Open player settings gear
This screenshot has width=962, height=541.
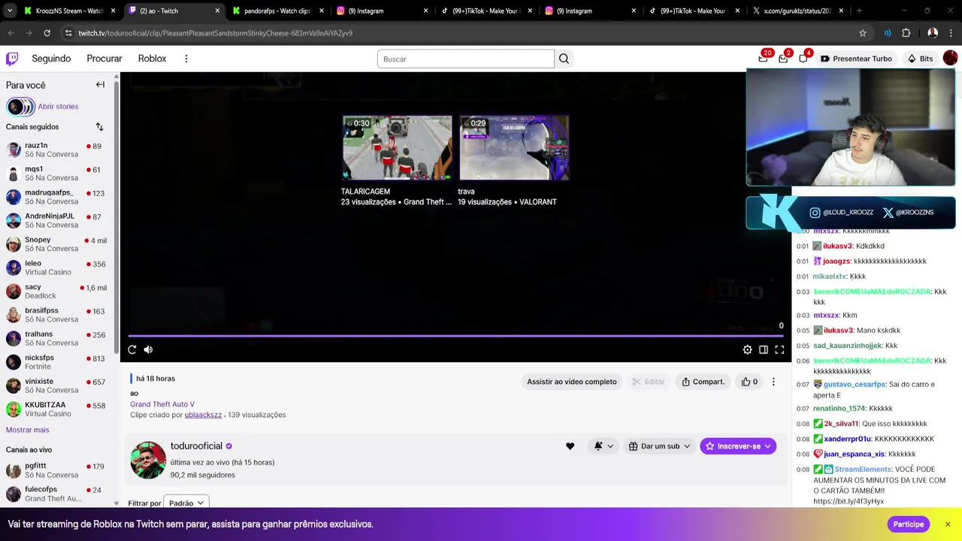pos(747,349)
